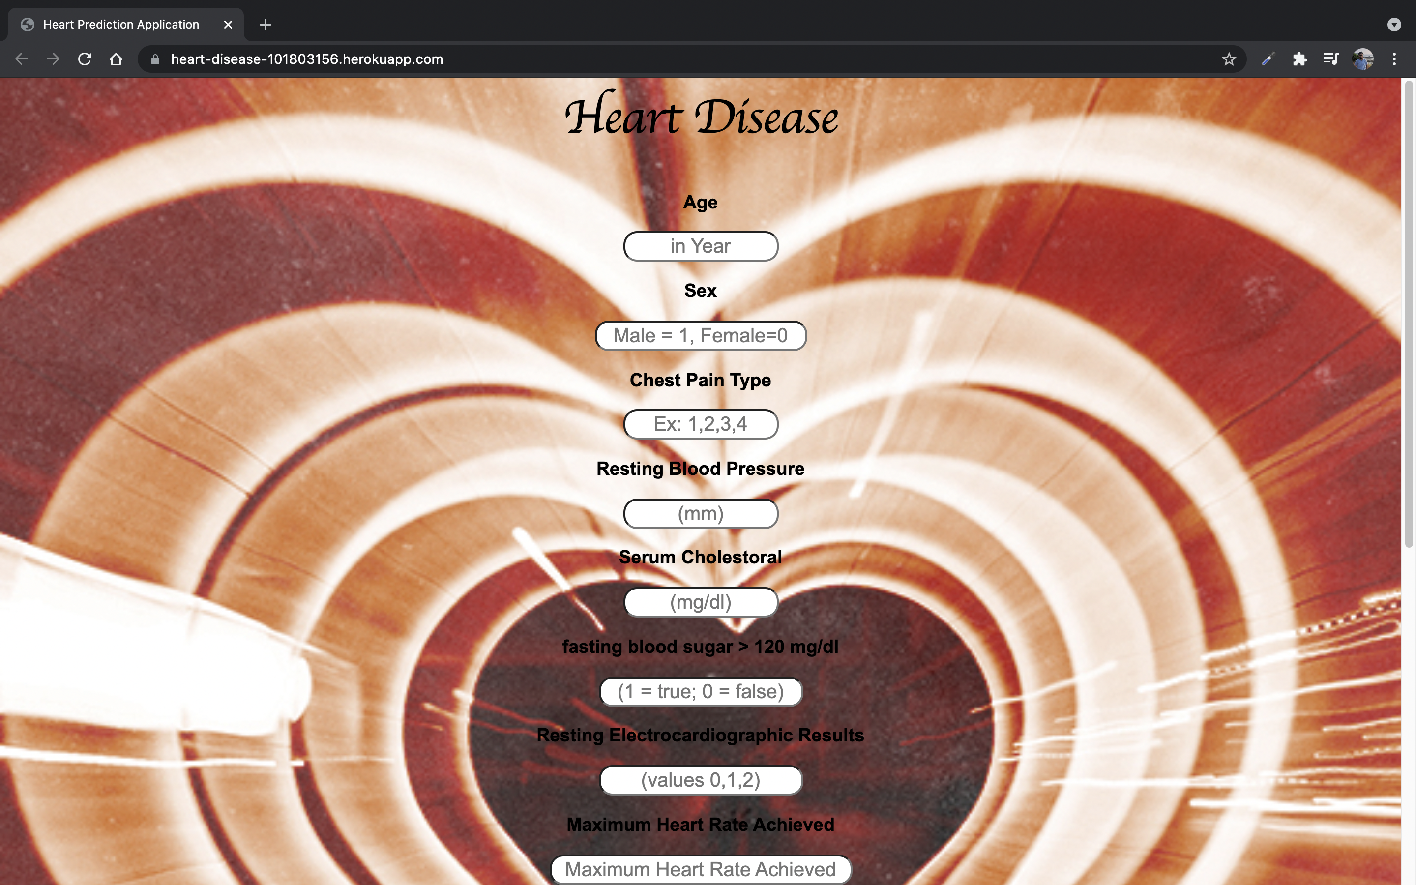This screenshot has height=885, width=1416.
Task: Click the fasting blood sugar label
Action: pos(701,647)
